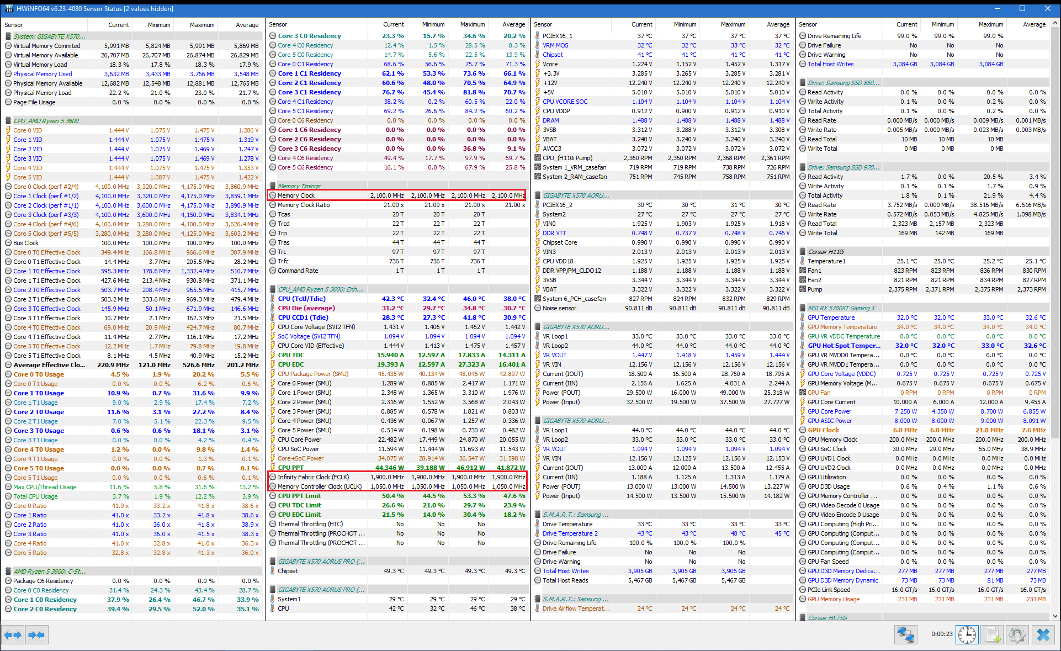Select the GPU Memory Usage row
This screenshot has height=651, width=1061.
coord(923,599)
